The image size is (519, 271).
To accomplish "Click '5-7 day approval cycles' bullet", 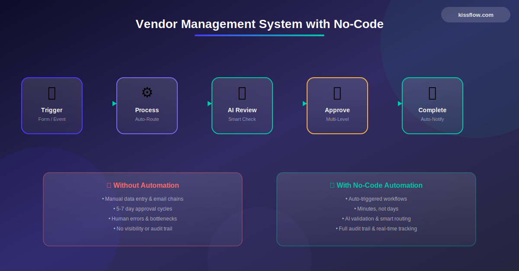I will [x=143, y=209].
